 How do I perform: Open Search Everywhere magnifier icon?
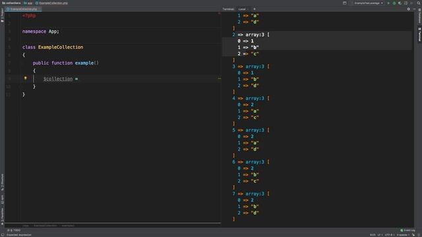pyautogui.click(x=419, y=3)
